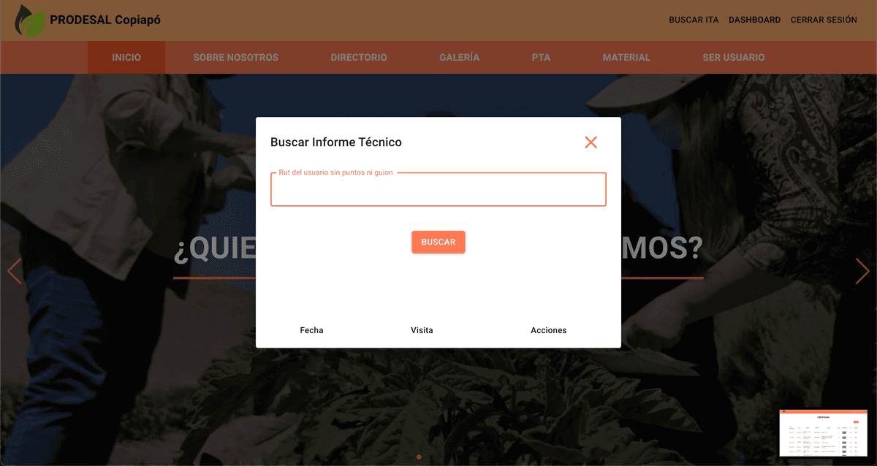Click the PRODESAL leaf logo icon
This screenshot has width=877, height=466.
coord(30,20)
